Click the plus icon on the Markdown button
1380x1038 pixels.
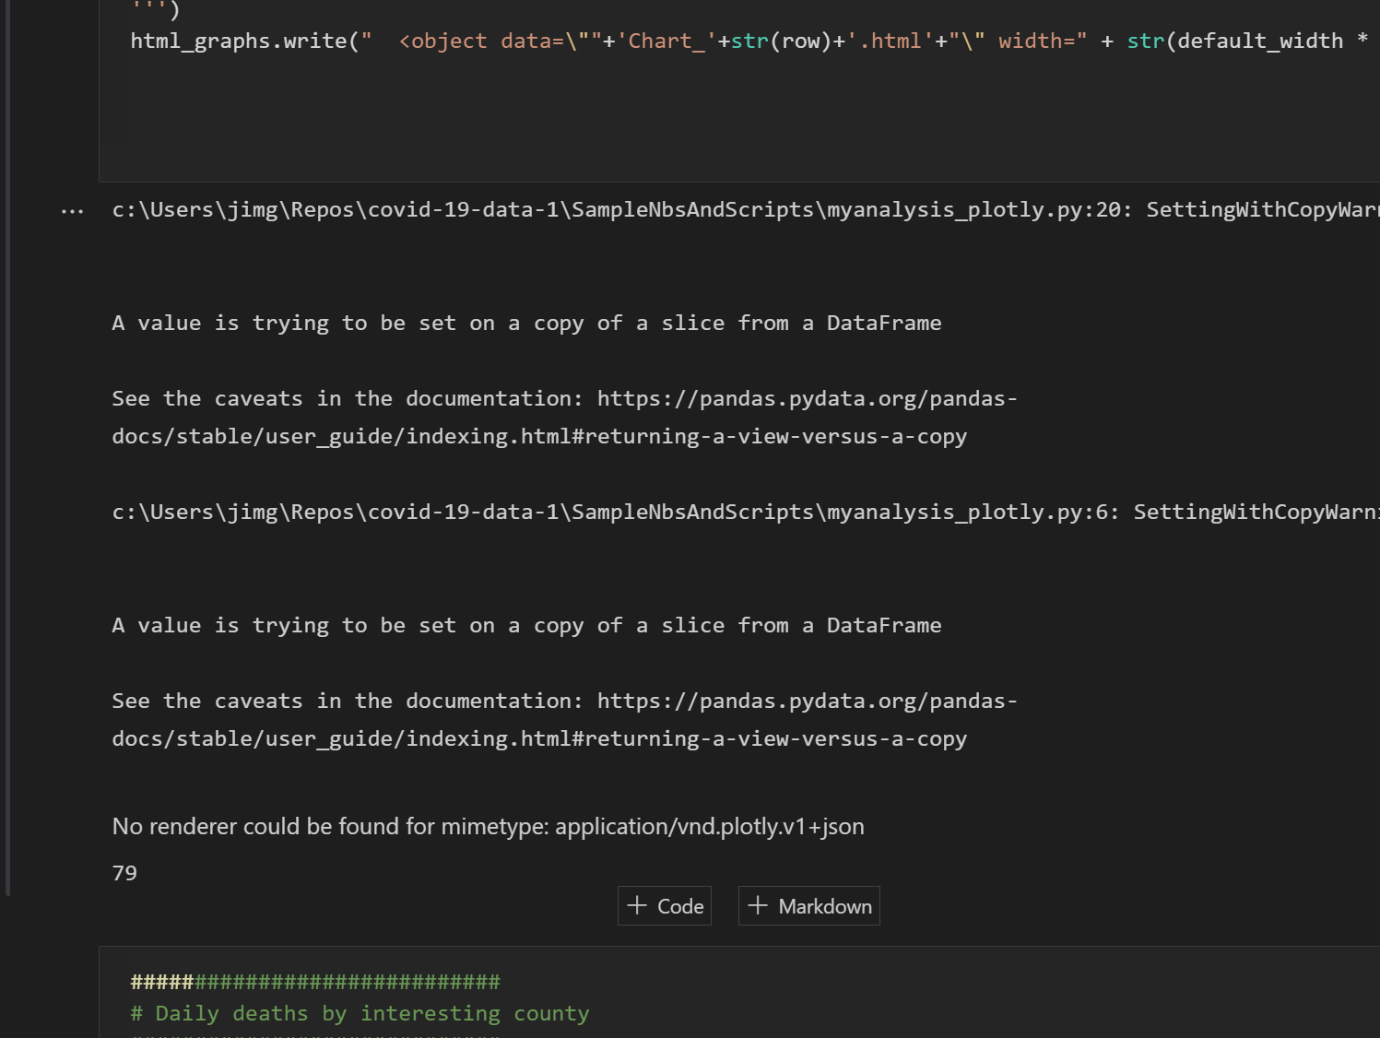coord(758,905)
